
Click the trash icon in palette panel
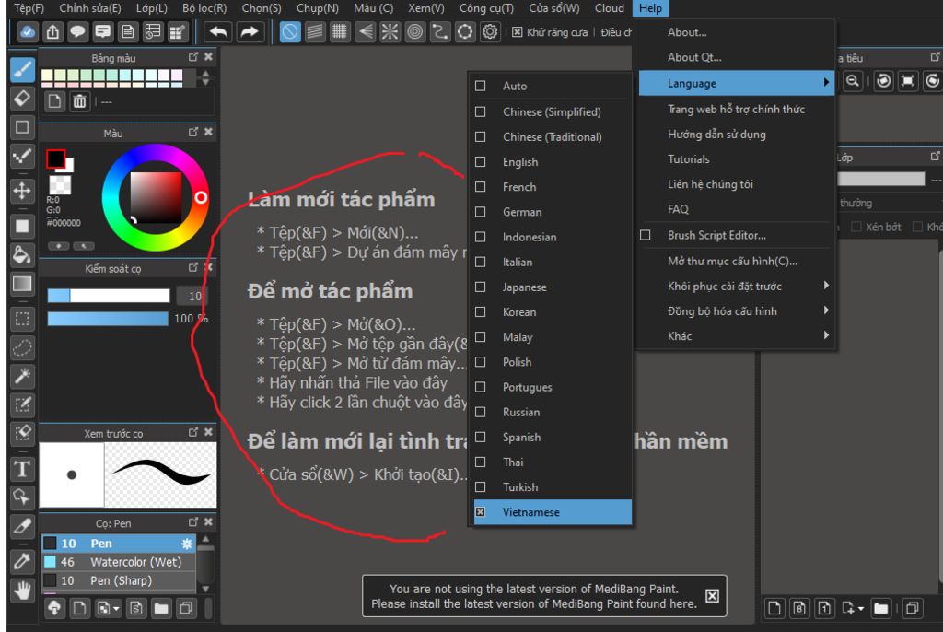(79, 101)
